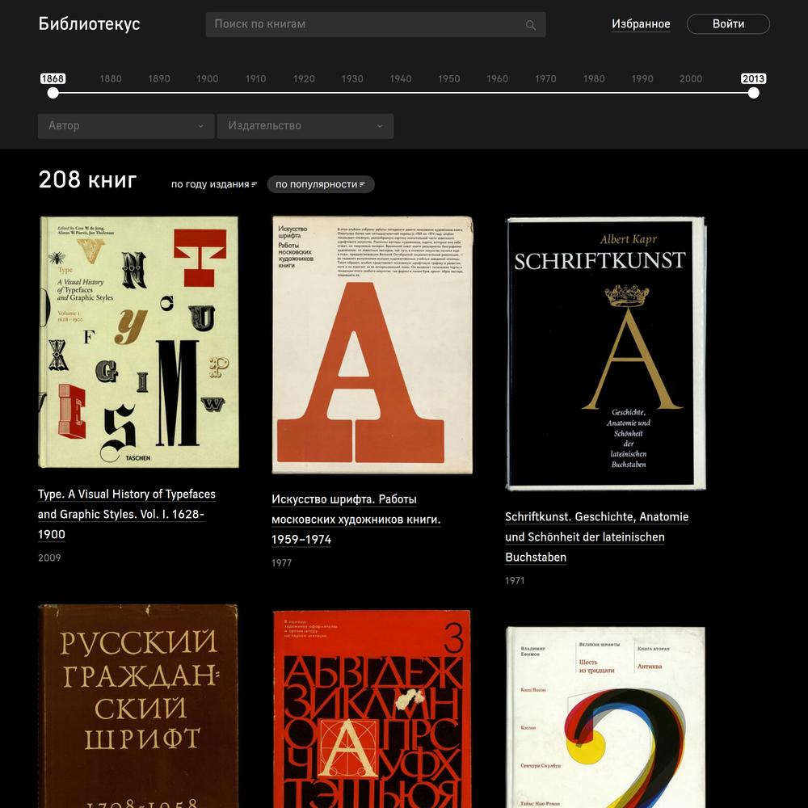Viewport: 808px width, 808px height.
Task: Open the Русский гражданский шрифт brown cover
Action: (139, 706)
